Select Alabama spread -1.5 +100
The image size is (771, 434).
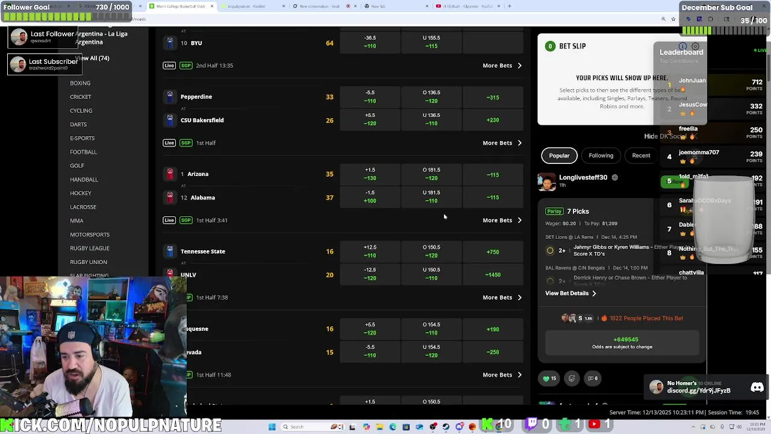click(370, 197)
